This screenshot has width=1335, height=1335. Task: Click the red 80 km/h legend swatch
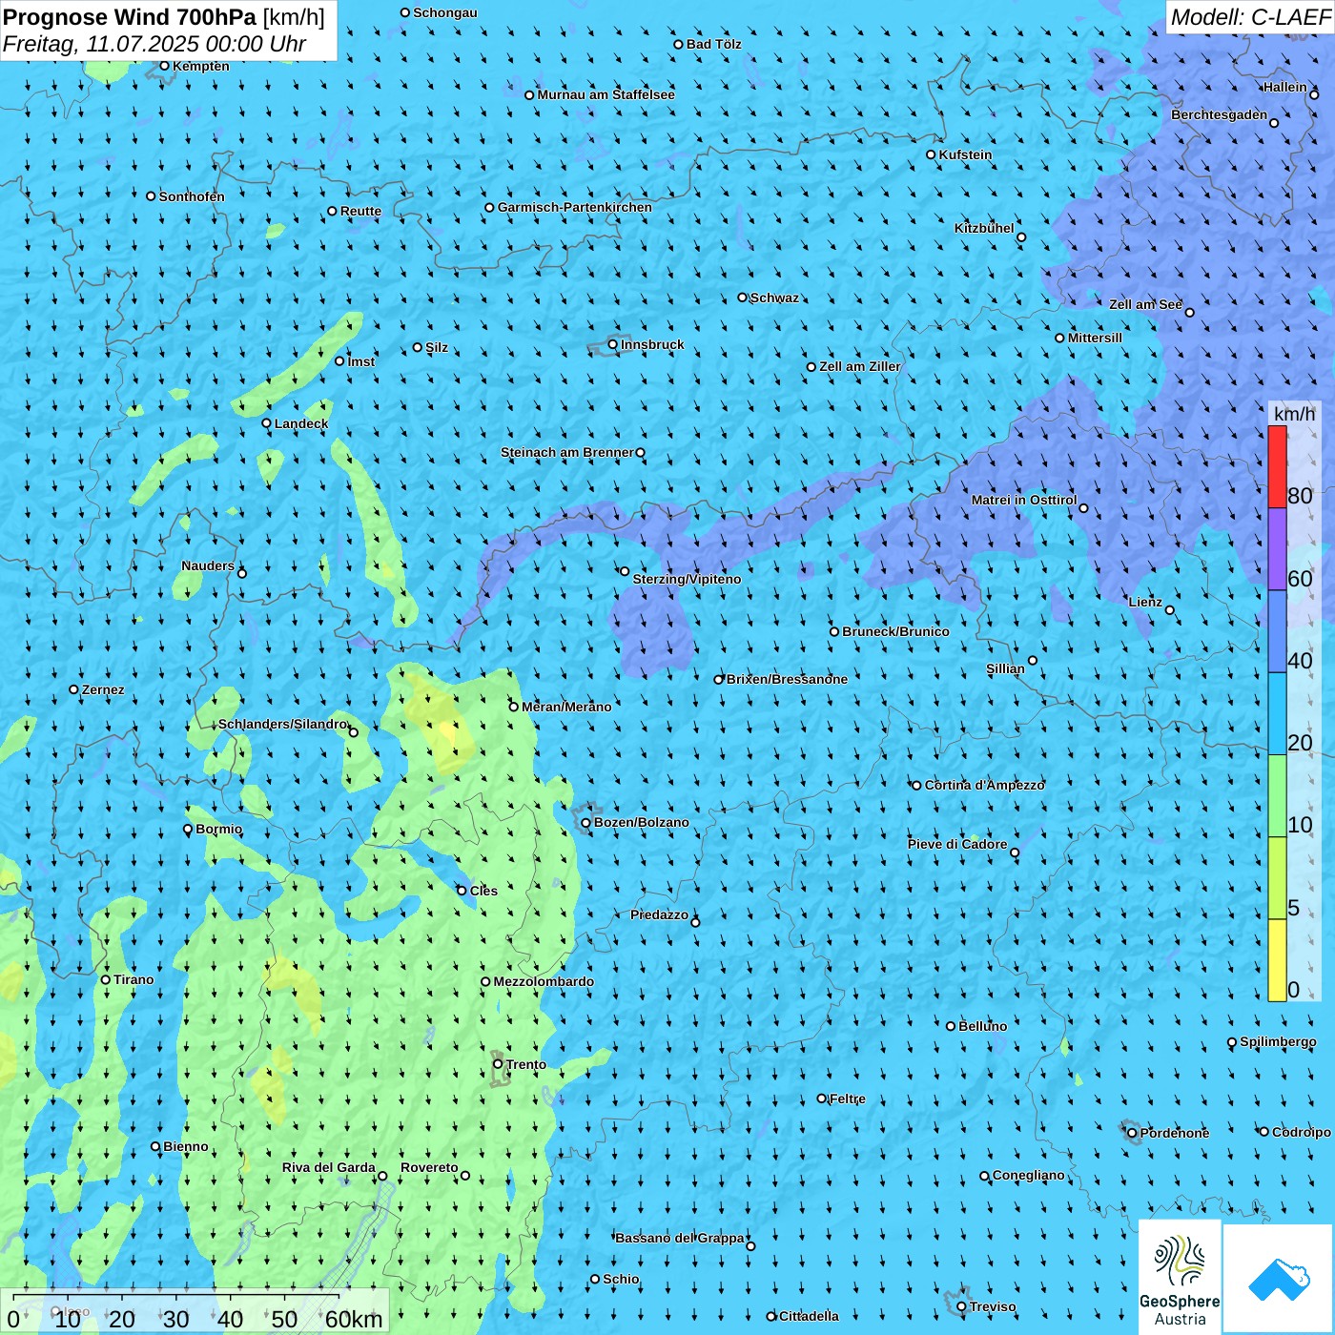[1277, 466]
